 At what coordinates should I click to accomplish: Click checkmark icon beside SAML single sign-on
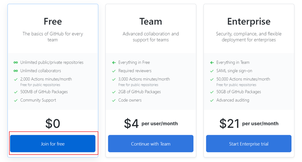[x=212, y=71]
